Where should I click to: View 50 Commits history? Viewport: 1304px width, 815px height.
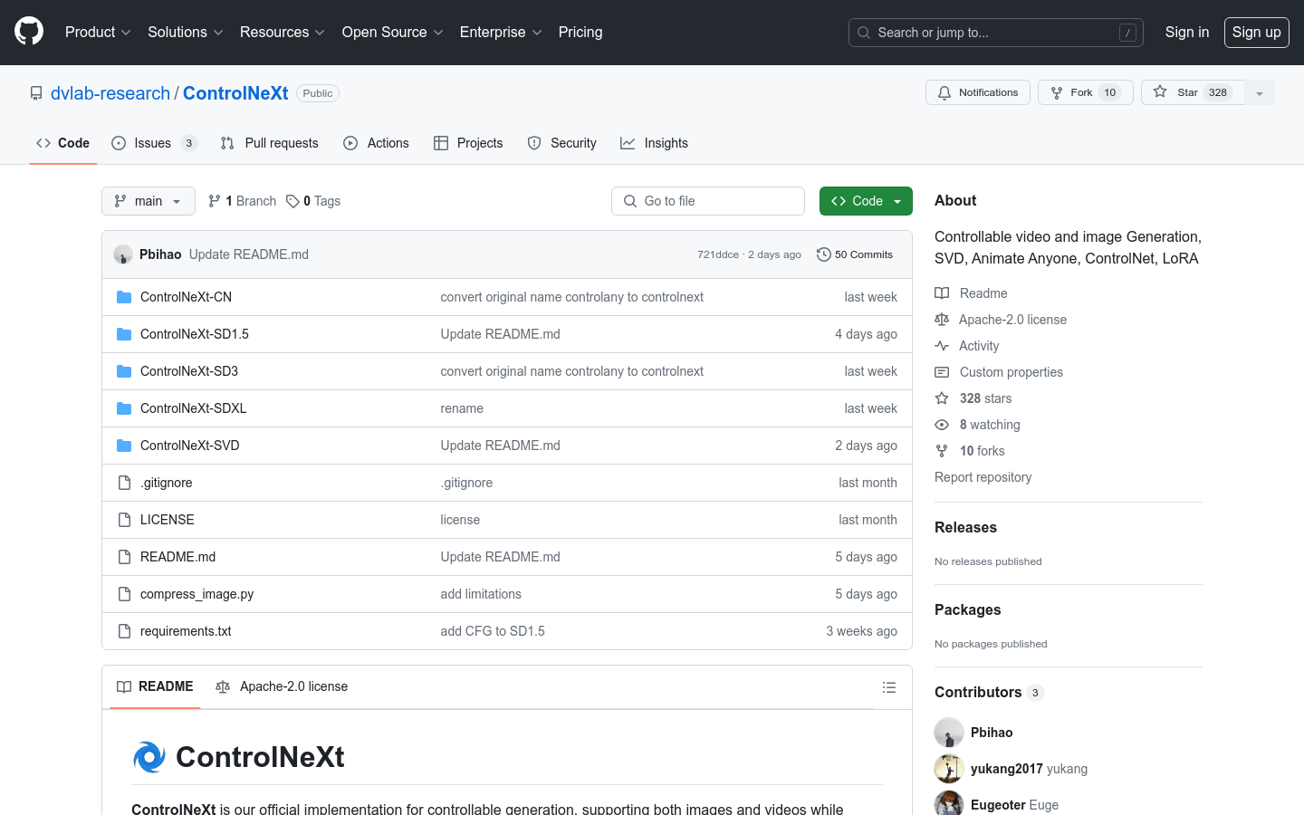tap(855, 254)
